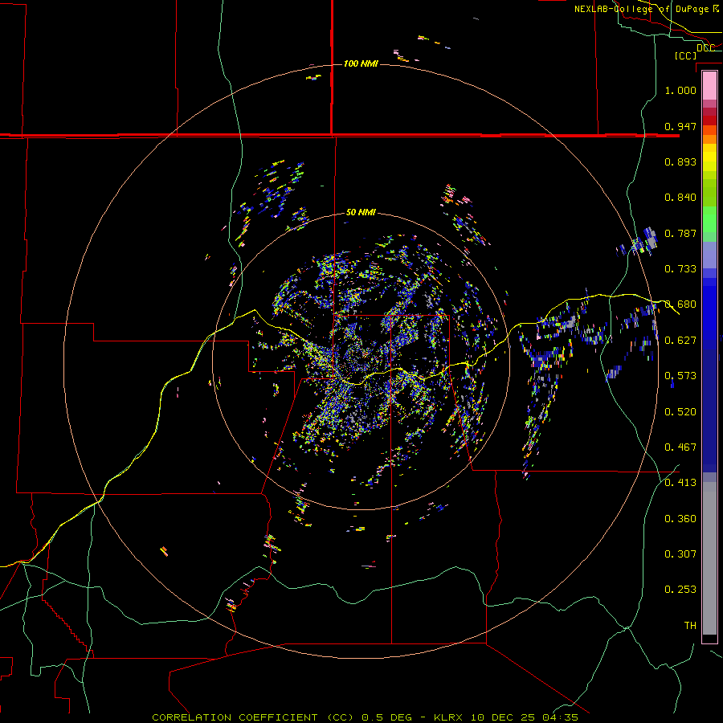
Task: Click the 0.893 scale value
Action: (680, 161)
